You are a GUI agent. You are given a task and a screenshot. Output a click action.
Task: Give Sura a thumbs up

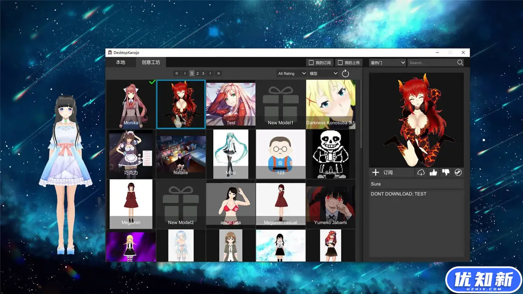[x=433, y=173]
